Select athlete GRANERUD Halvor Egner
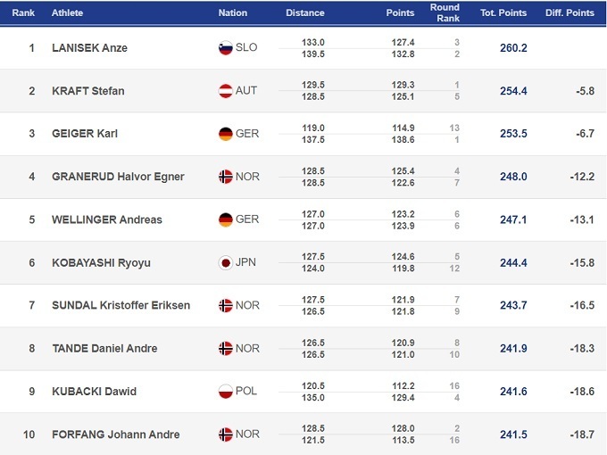Screen dimensions: 607x455 118,177
